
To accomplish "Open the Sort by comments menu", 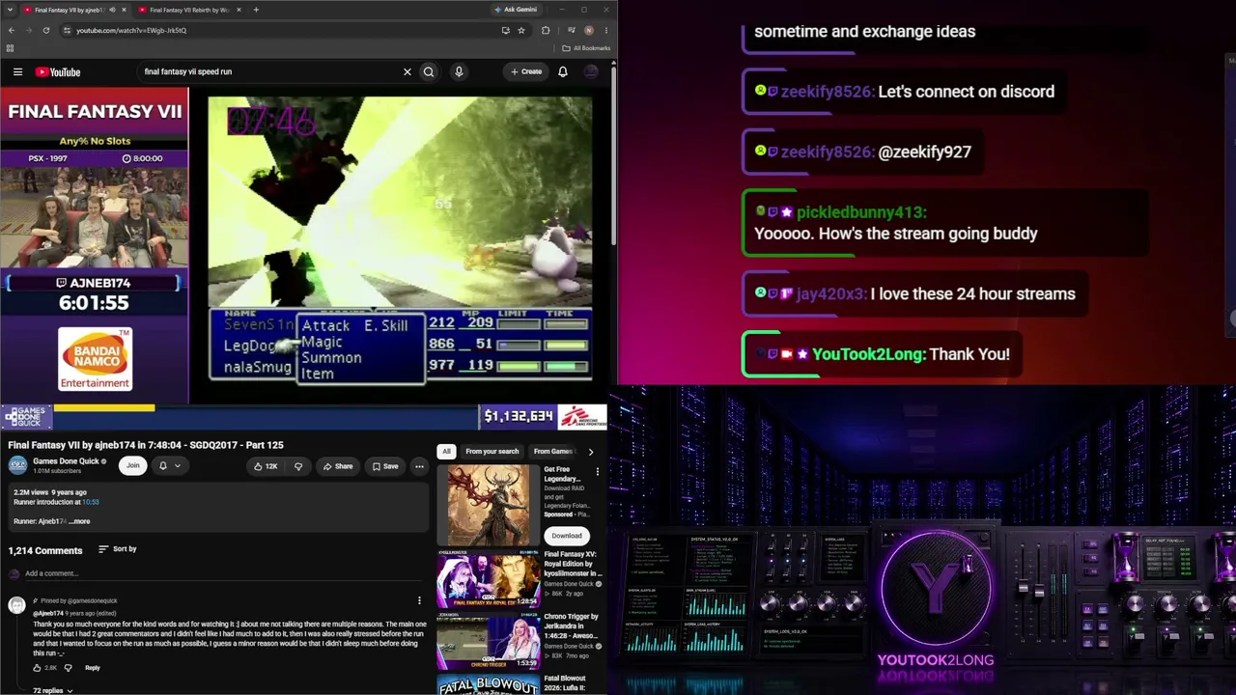I will [118, 549].
